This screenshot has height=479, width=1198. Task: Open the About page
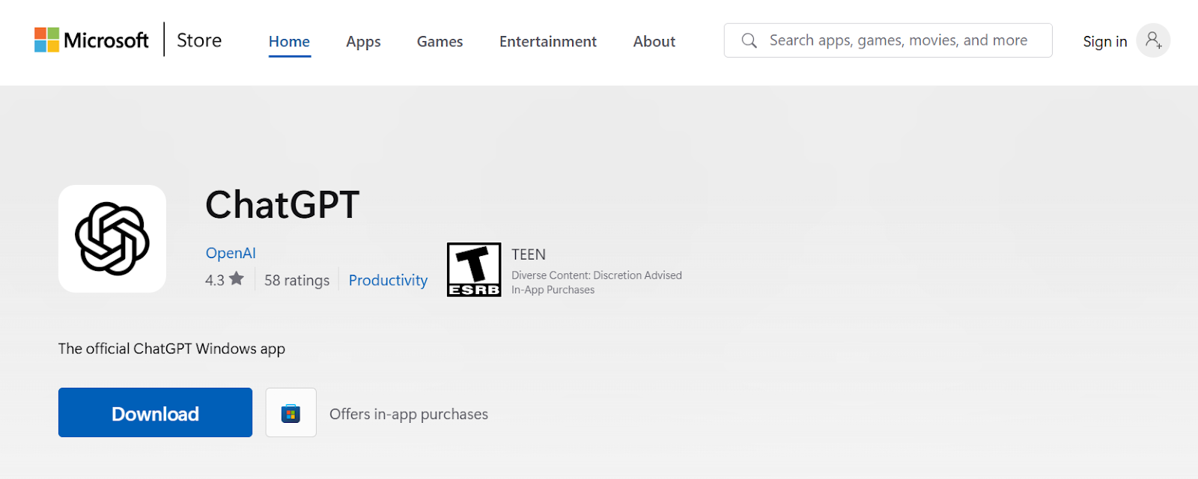[x=654, y=42]
